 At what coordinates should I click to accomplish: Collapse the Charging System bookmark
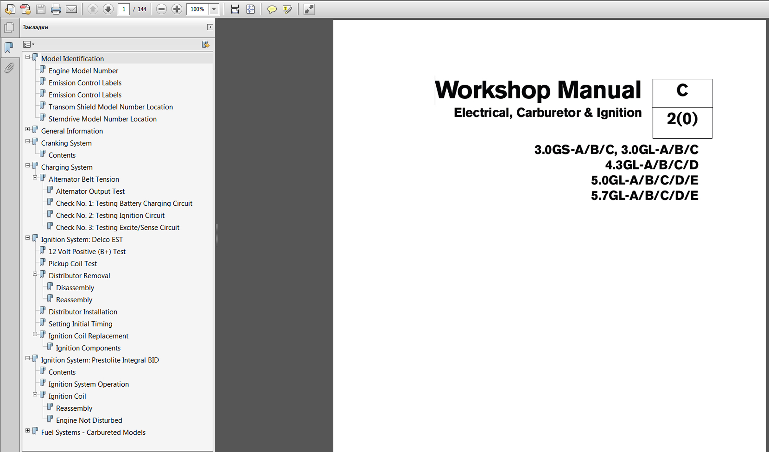pyautogui.click(x=28, y=165)
